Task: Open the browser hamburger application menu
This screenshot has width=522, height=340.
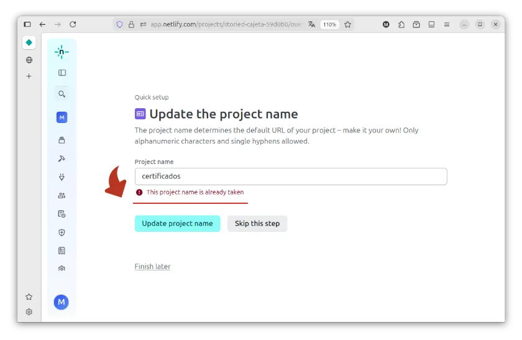Action: tap(447, 24)
